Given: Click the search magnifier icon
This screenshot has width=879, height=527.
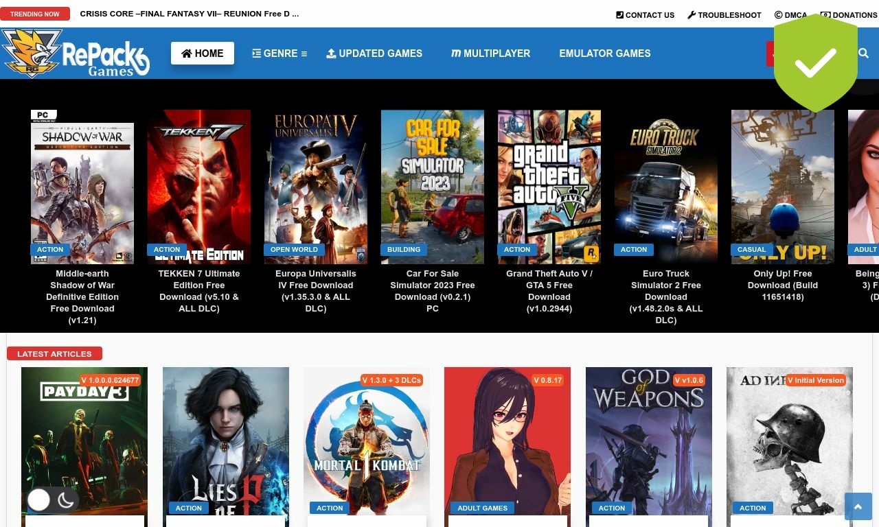Looking at the screenshot, I should point(864,53).
